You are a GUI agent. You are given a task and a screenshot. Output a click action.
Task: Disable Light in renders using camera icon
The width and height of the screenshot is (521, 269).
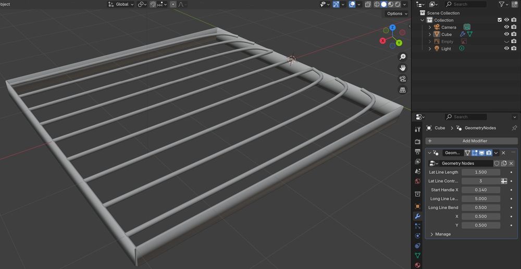tap(514, 48)
